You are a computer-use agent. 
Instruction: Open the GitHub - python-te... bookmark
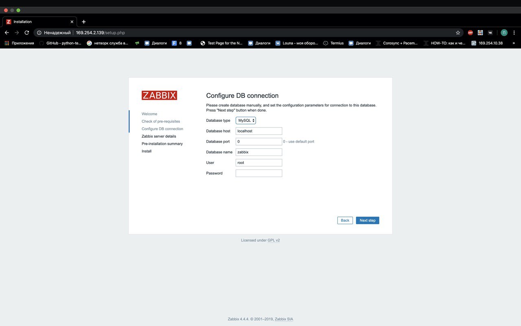click(60, 43)
